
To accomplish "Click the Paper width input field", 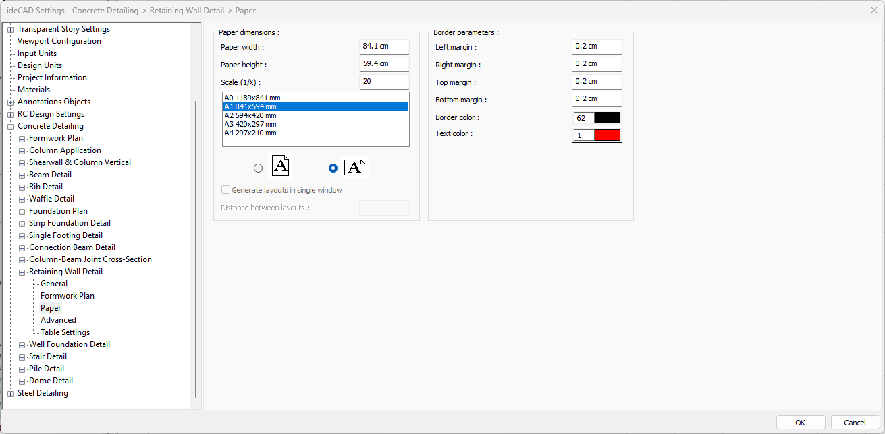I will point(384,46).
